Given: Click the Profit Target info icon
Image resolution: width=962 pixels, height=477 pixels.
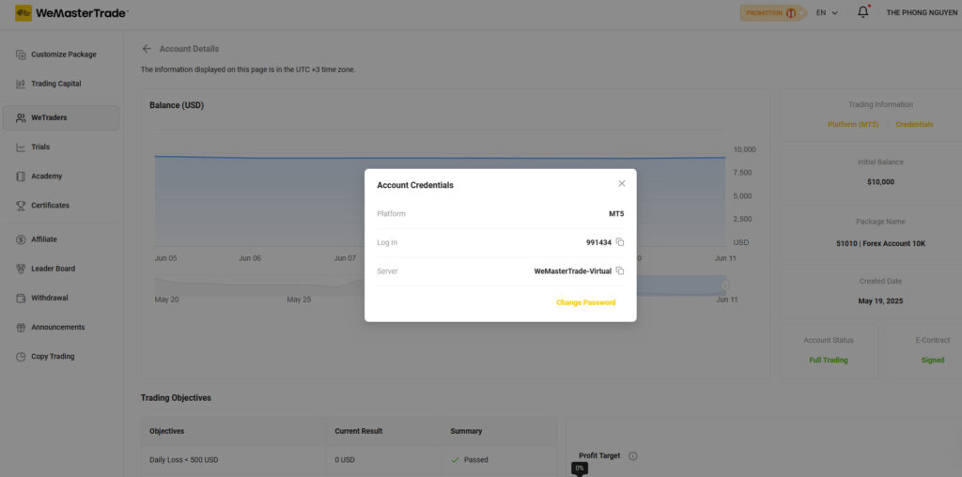Looking at the screenshot, I should 632,456.
